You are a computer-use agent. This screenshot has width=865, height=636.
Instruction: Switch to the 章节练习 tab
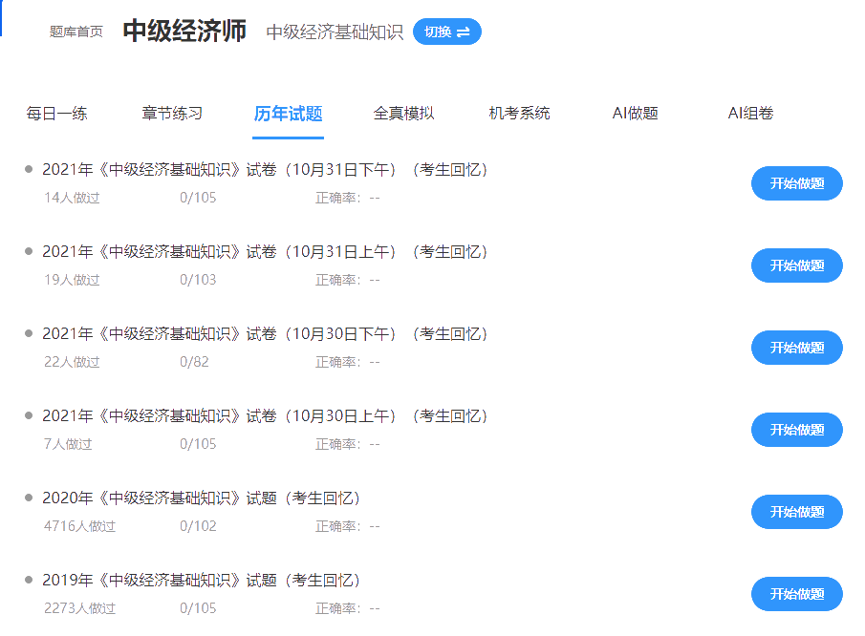172,112
